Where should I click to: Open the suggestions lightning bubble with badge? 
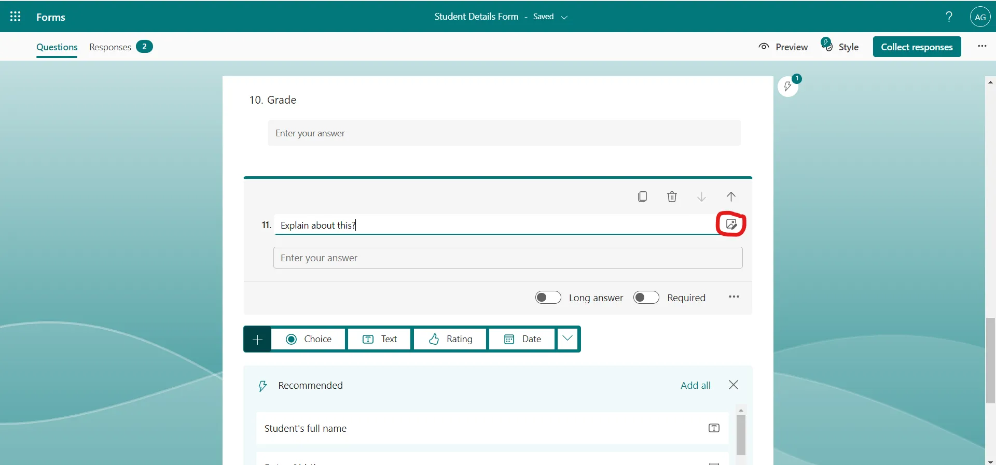[x=788, y=86]
